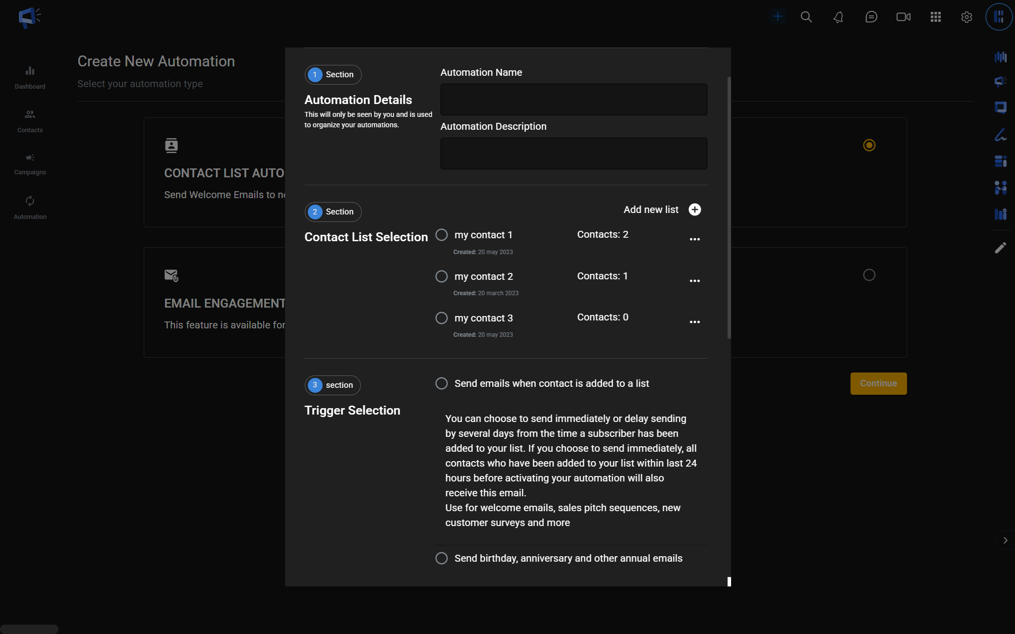Click the plus icon beside Add new list
1015x634 pixels.
tap(695, 210)
